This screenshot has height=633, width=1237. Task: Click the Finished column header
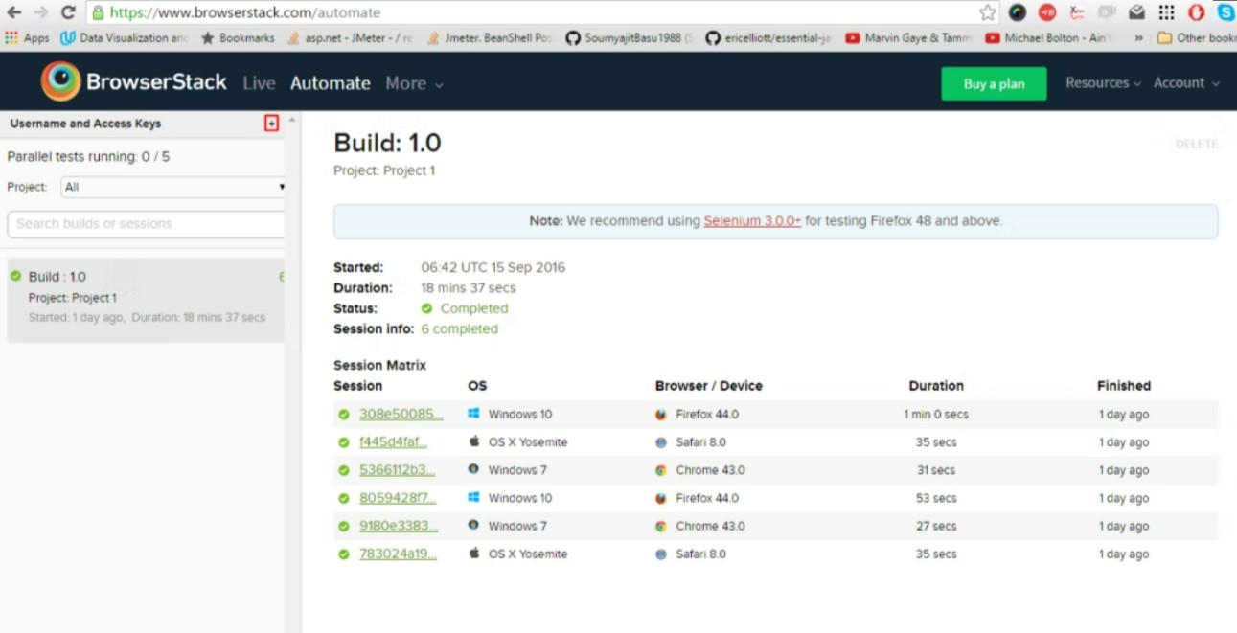(x=1124, y=386)
